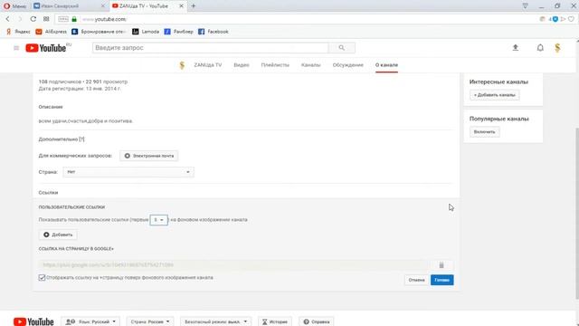579x326 pixels.
Task: Click the Справка footer button
Action: tap(317, 321)
